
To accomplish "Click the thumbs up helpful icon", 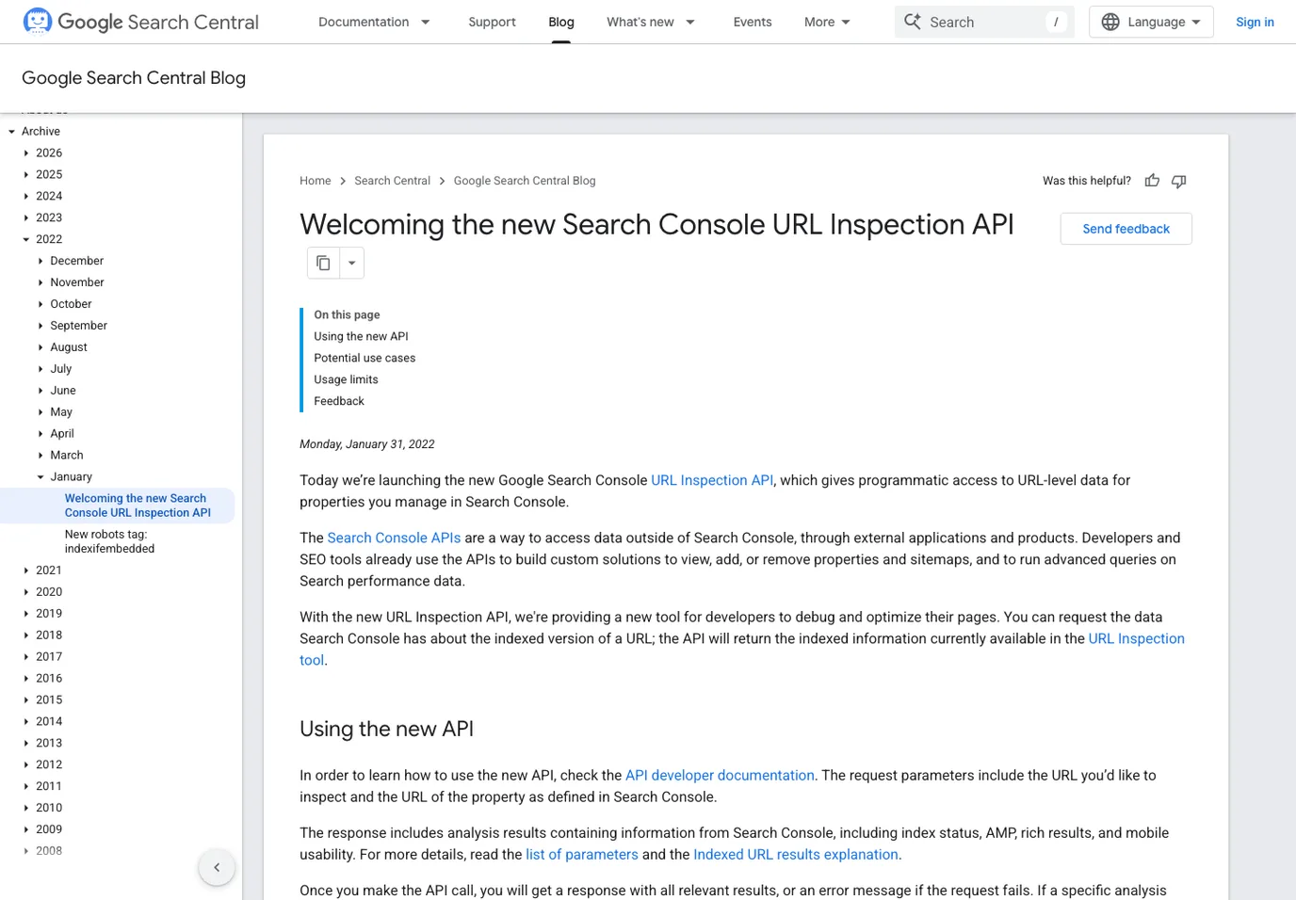I will coord(1152,181).
